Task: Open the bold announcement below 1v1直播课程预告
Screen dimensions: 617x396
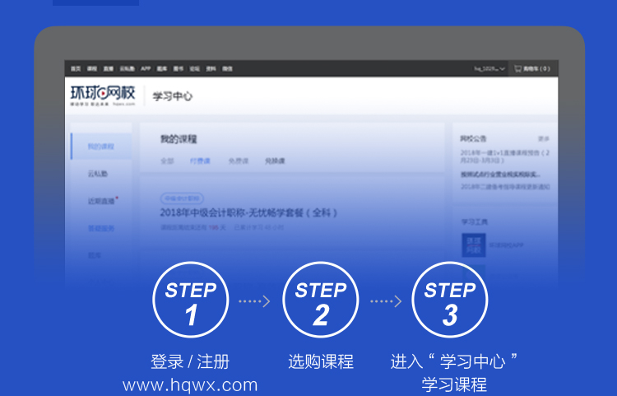Action: coord(500,175)
